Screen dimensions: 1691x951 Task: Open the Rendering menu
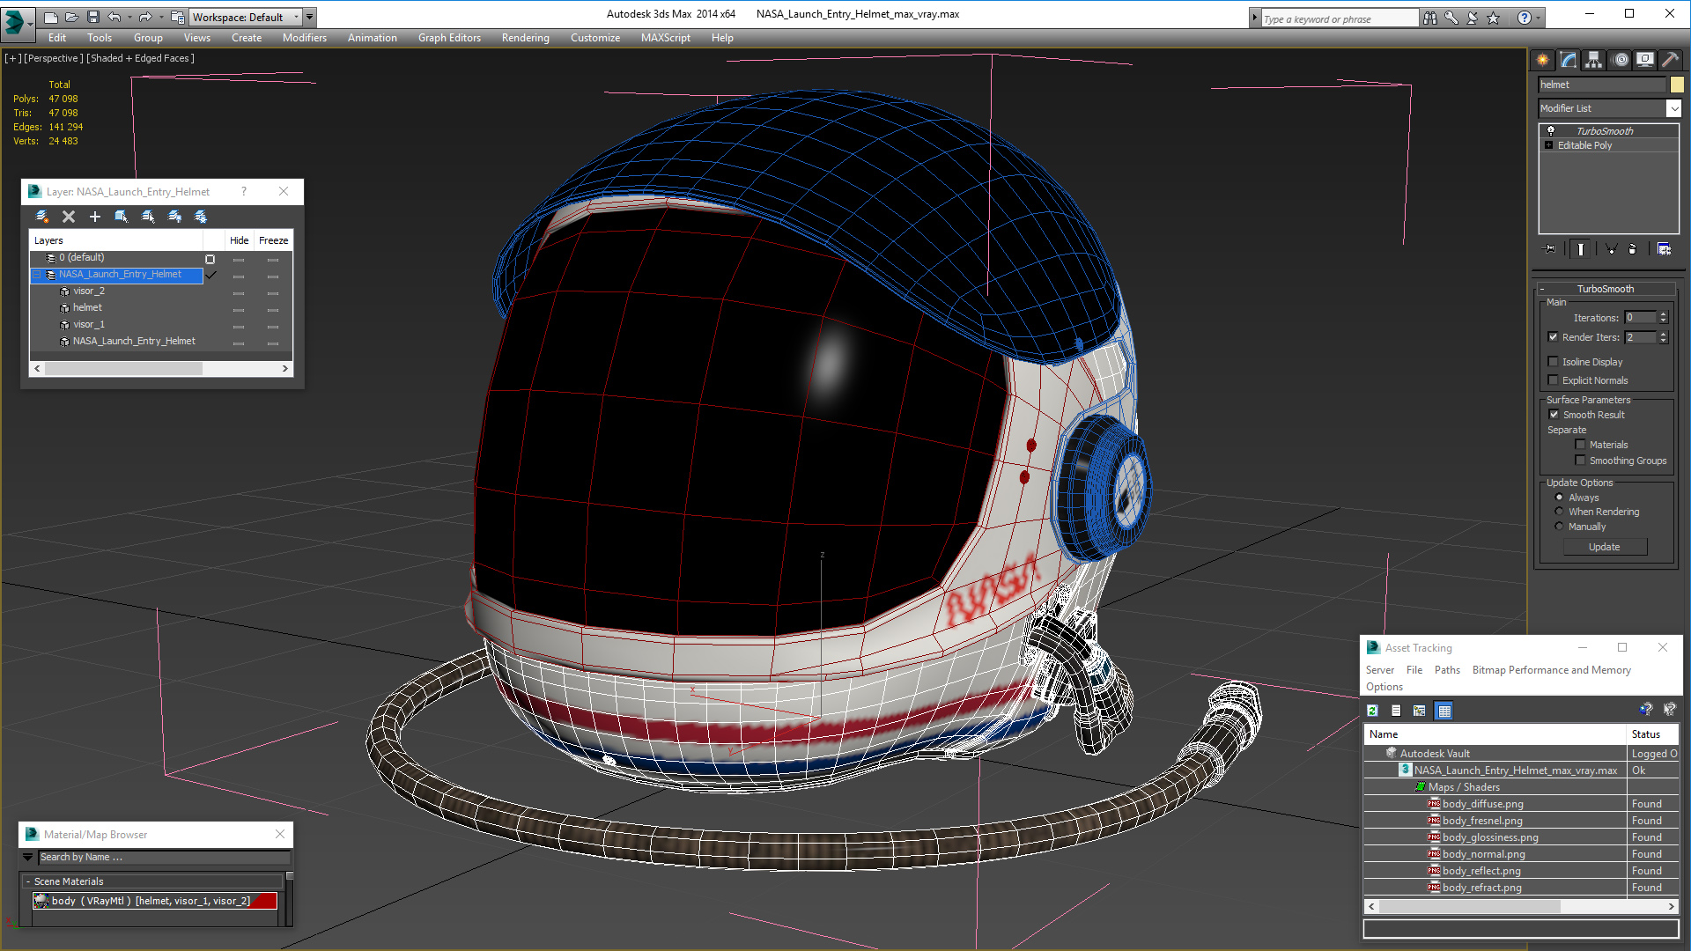[x=525, y=38]
